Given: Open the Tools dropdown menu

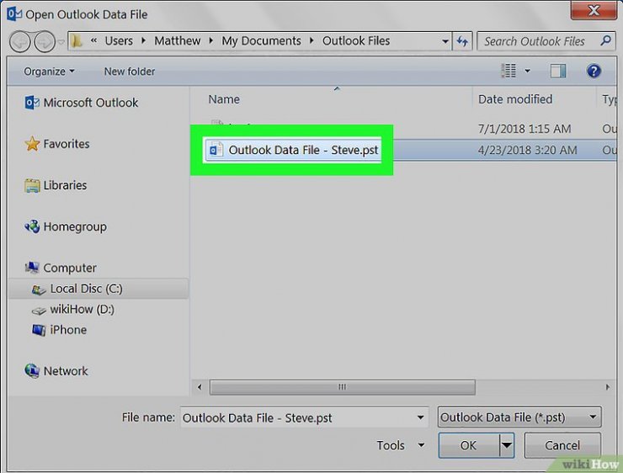Looking at the screenshot, I should 401,445.
